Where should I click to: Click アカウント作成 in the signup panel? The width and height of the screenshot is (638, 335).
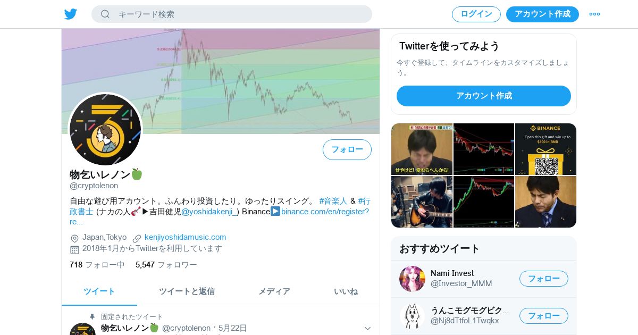(484, 96)
